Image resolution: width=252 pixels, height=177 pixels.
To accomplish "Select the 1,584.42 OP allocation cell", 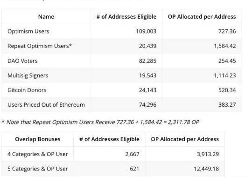I will pyautogui.click(x=225, y=46).
